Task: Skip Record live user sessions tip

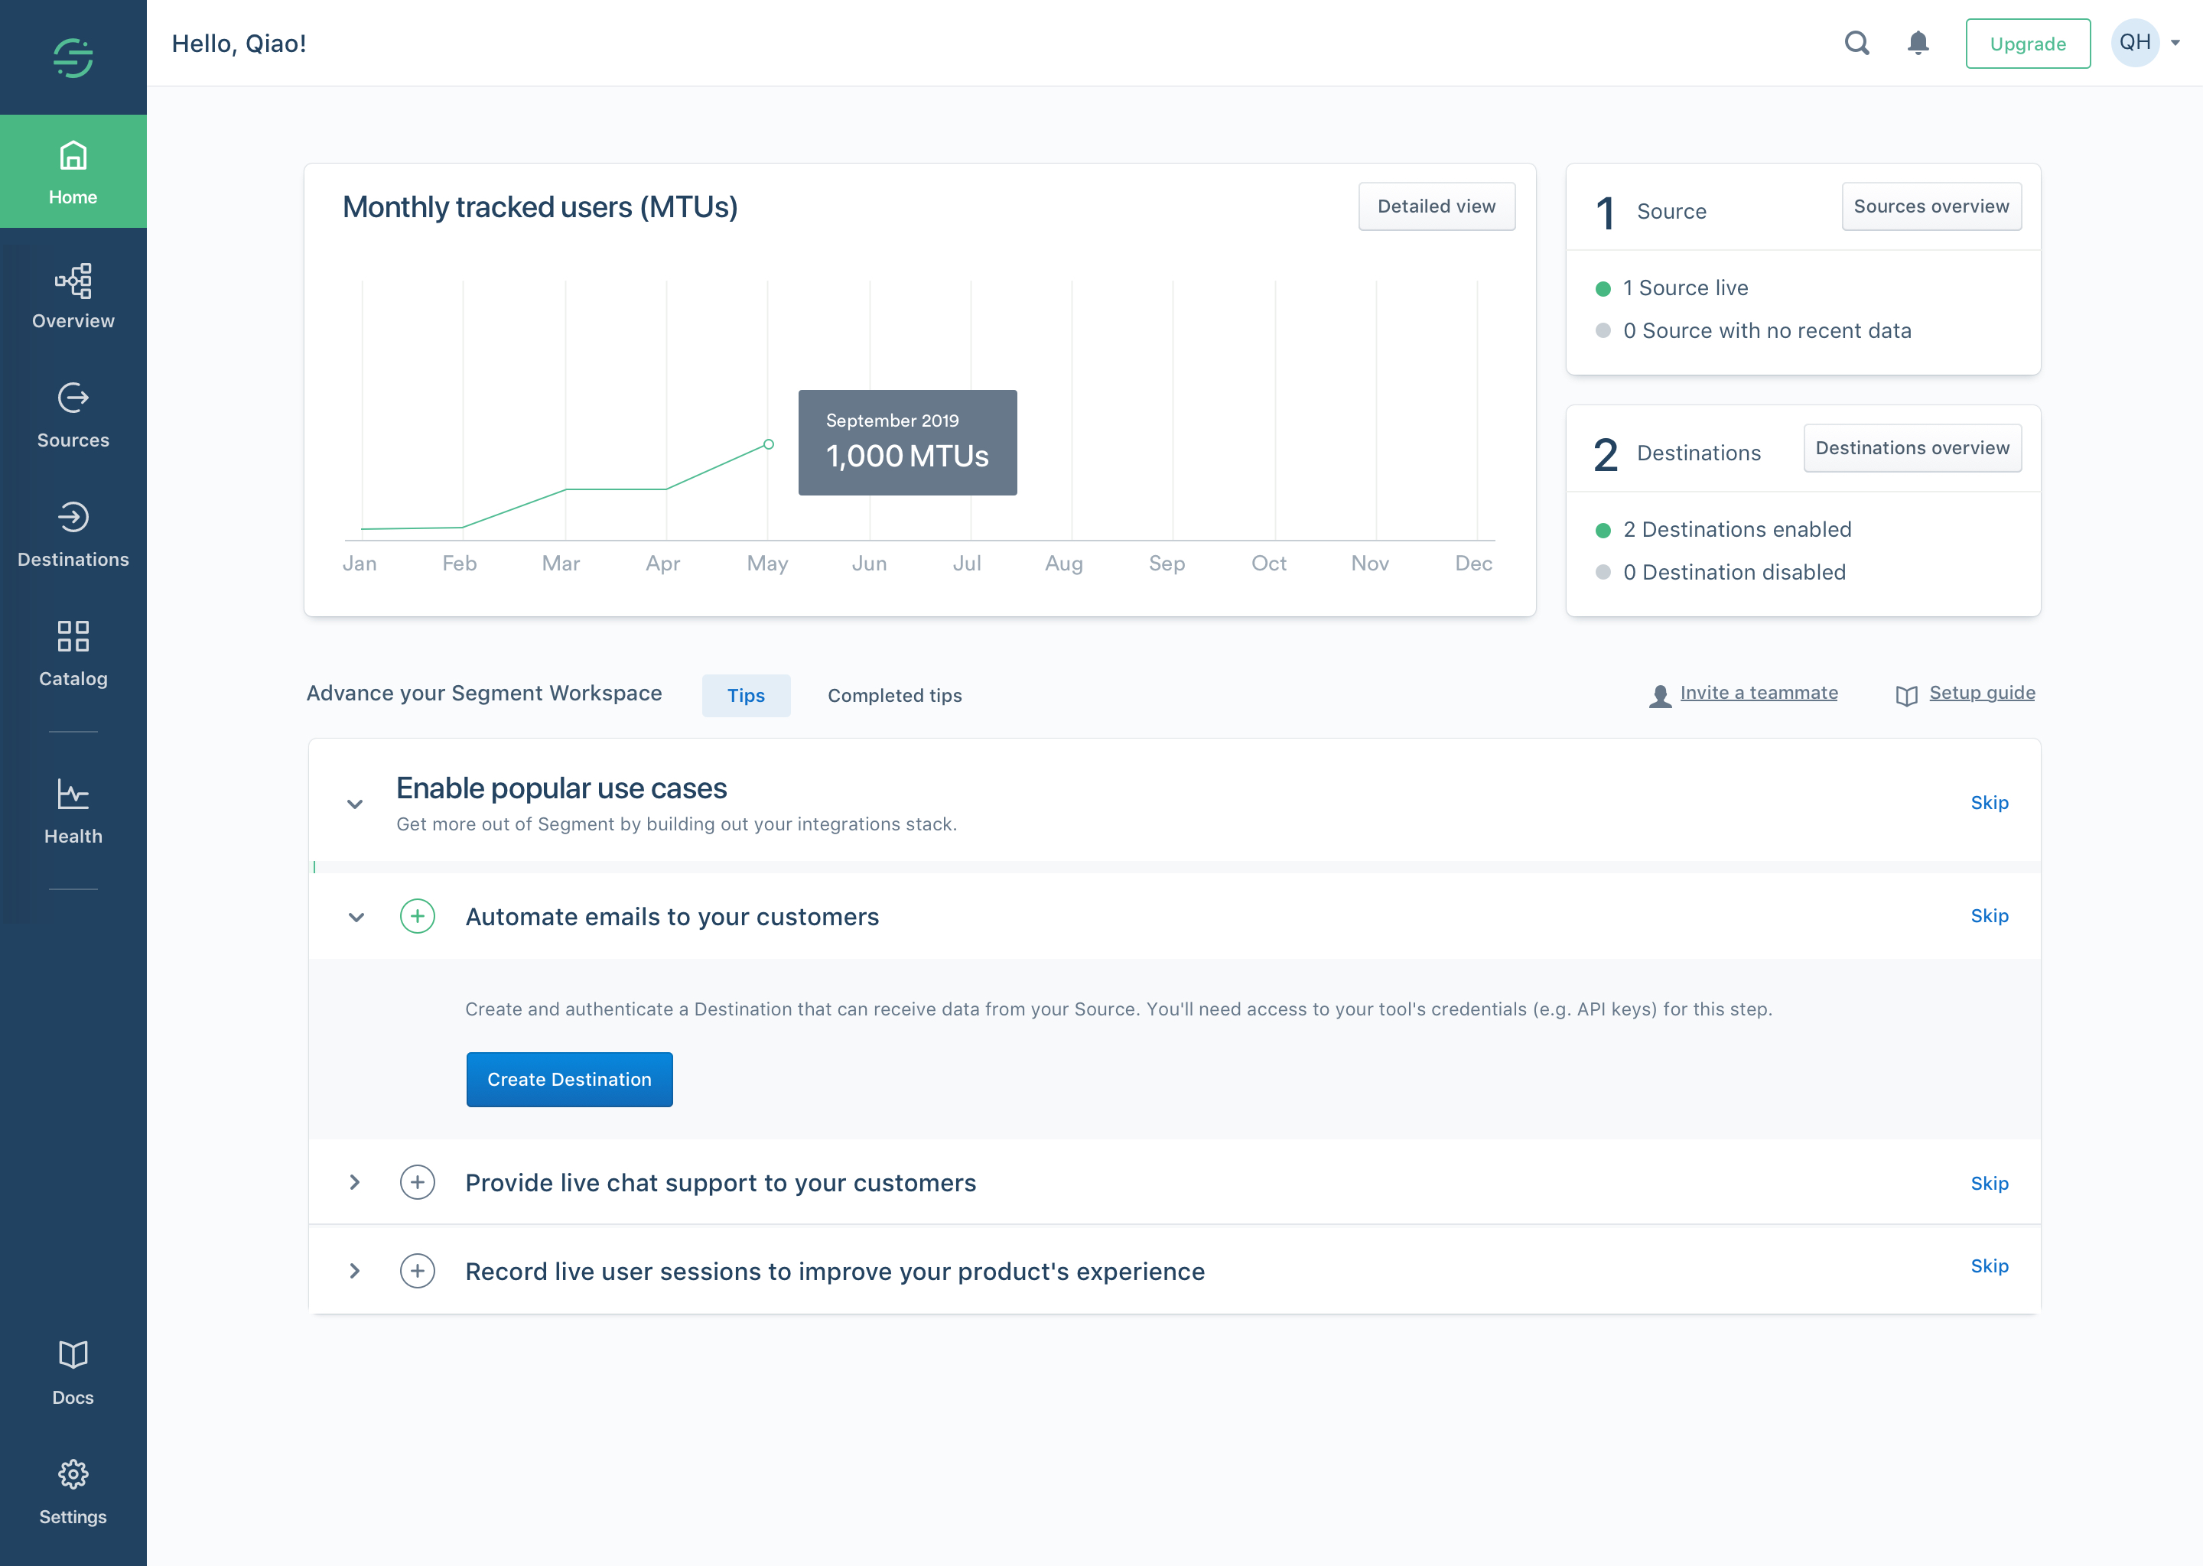Action: (x=1989, y=1266)
